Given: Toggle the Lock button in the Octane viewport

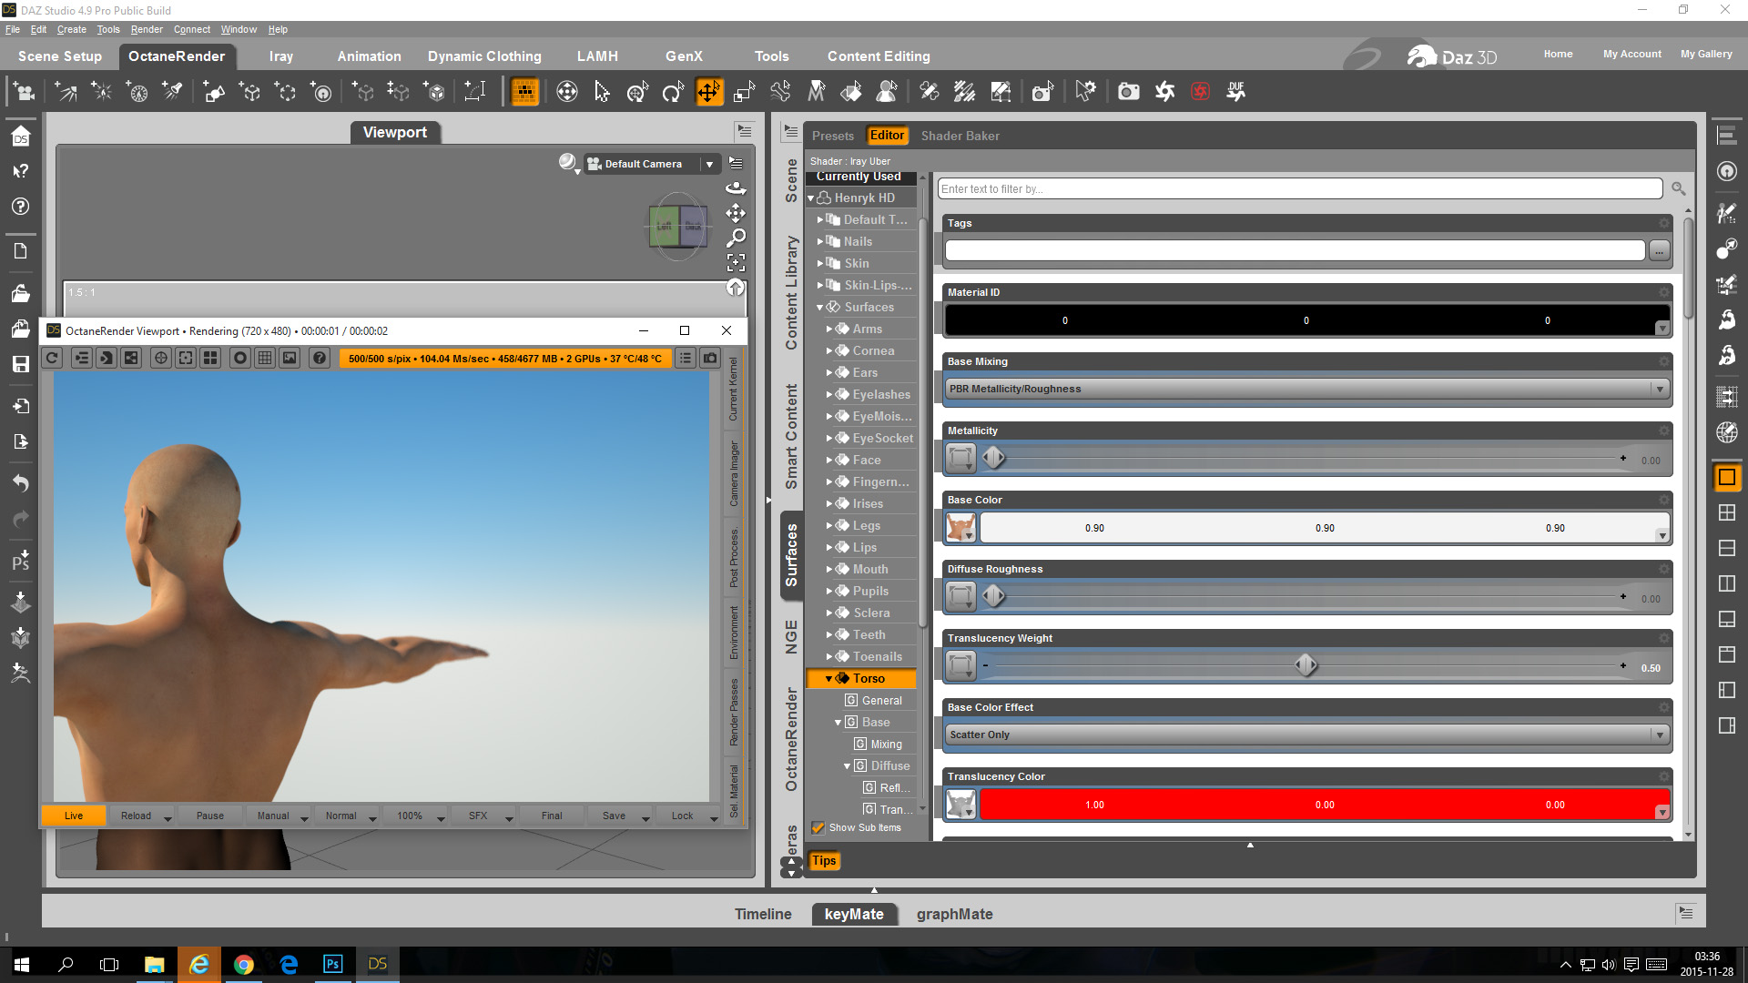Looking at the screenshot, I should click(x=682, y=816).
